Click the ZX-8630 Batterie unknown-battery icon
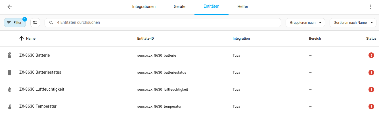Screen dimensions: 379x119 click(x=10, y=56)
